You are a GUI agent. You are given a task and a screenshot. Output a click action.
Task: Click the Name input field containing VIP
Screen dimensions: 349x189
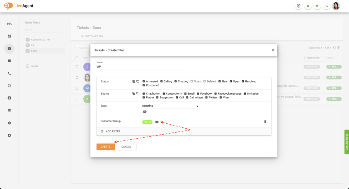[140, 67]
